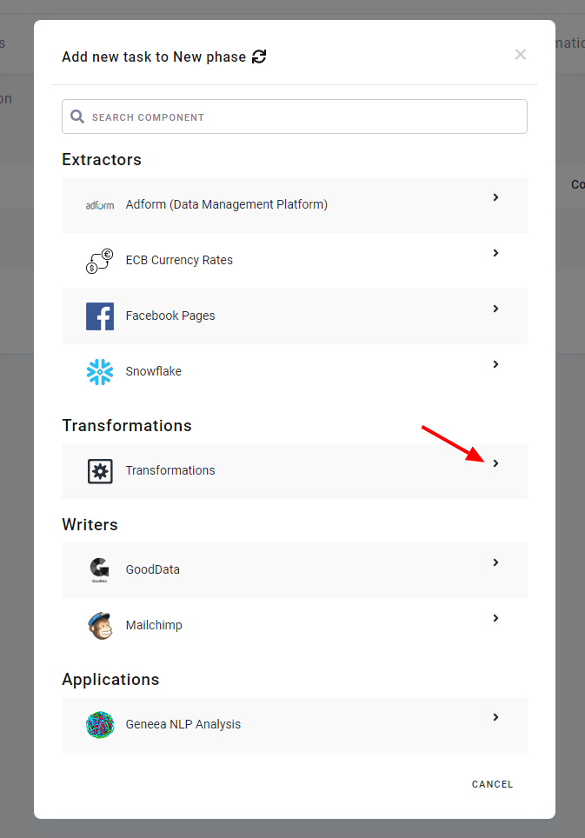Click the Transformations gear icon
This screenshot has height=838, width=585.
coord(100,471)
